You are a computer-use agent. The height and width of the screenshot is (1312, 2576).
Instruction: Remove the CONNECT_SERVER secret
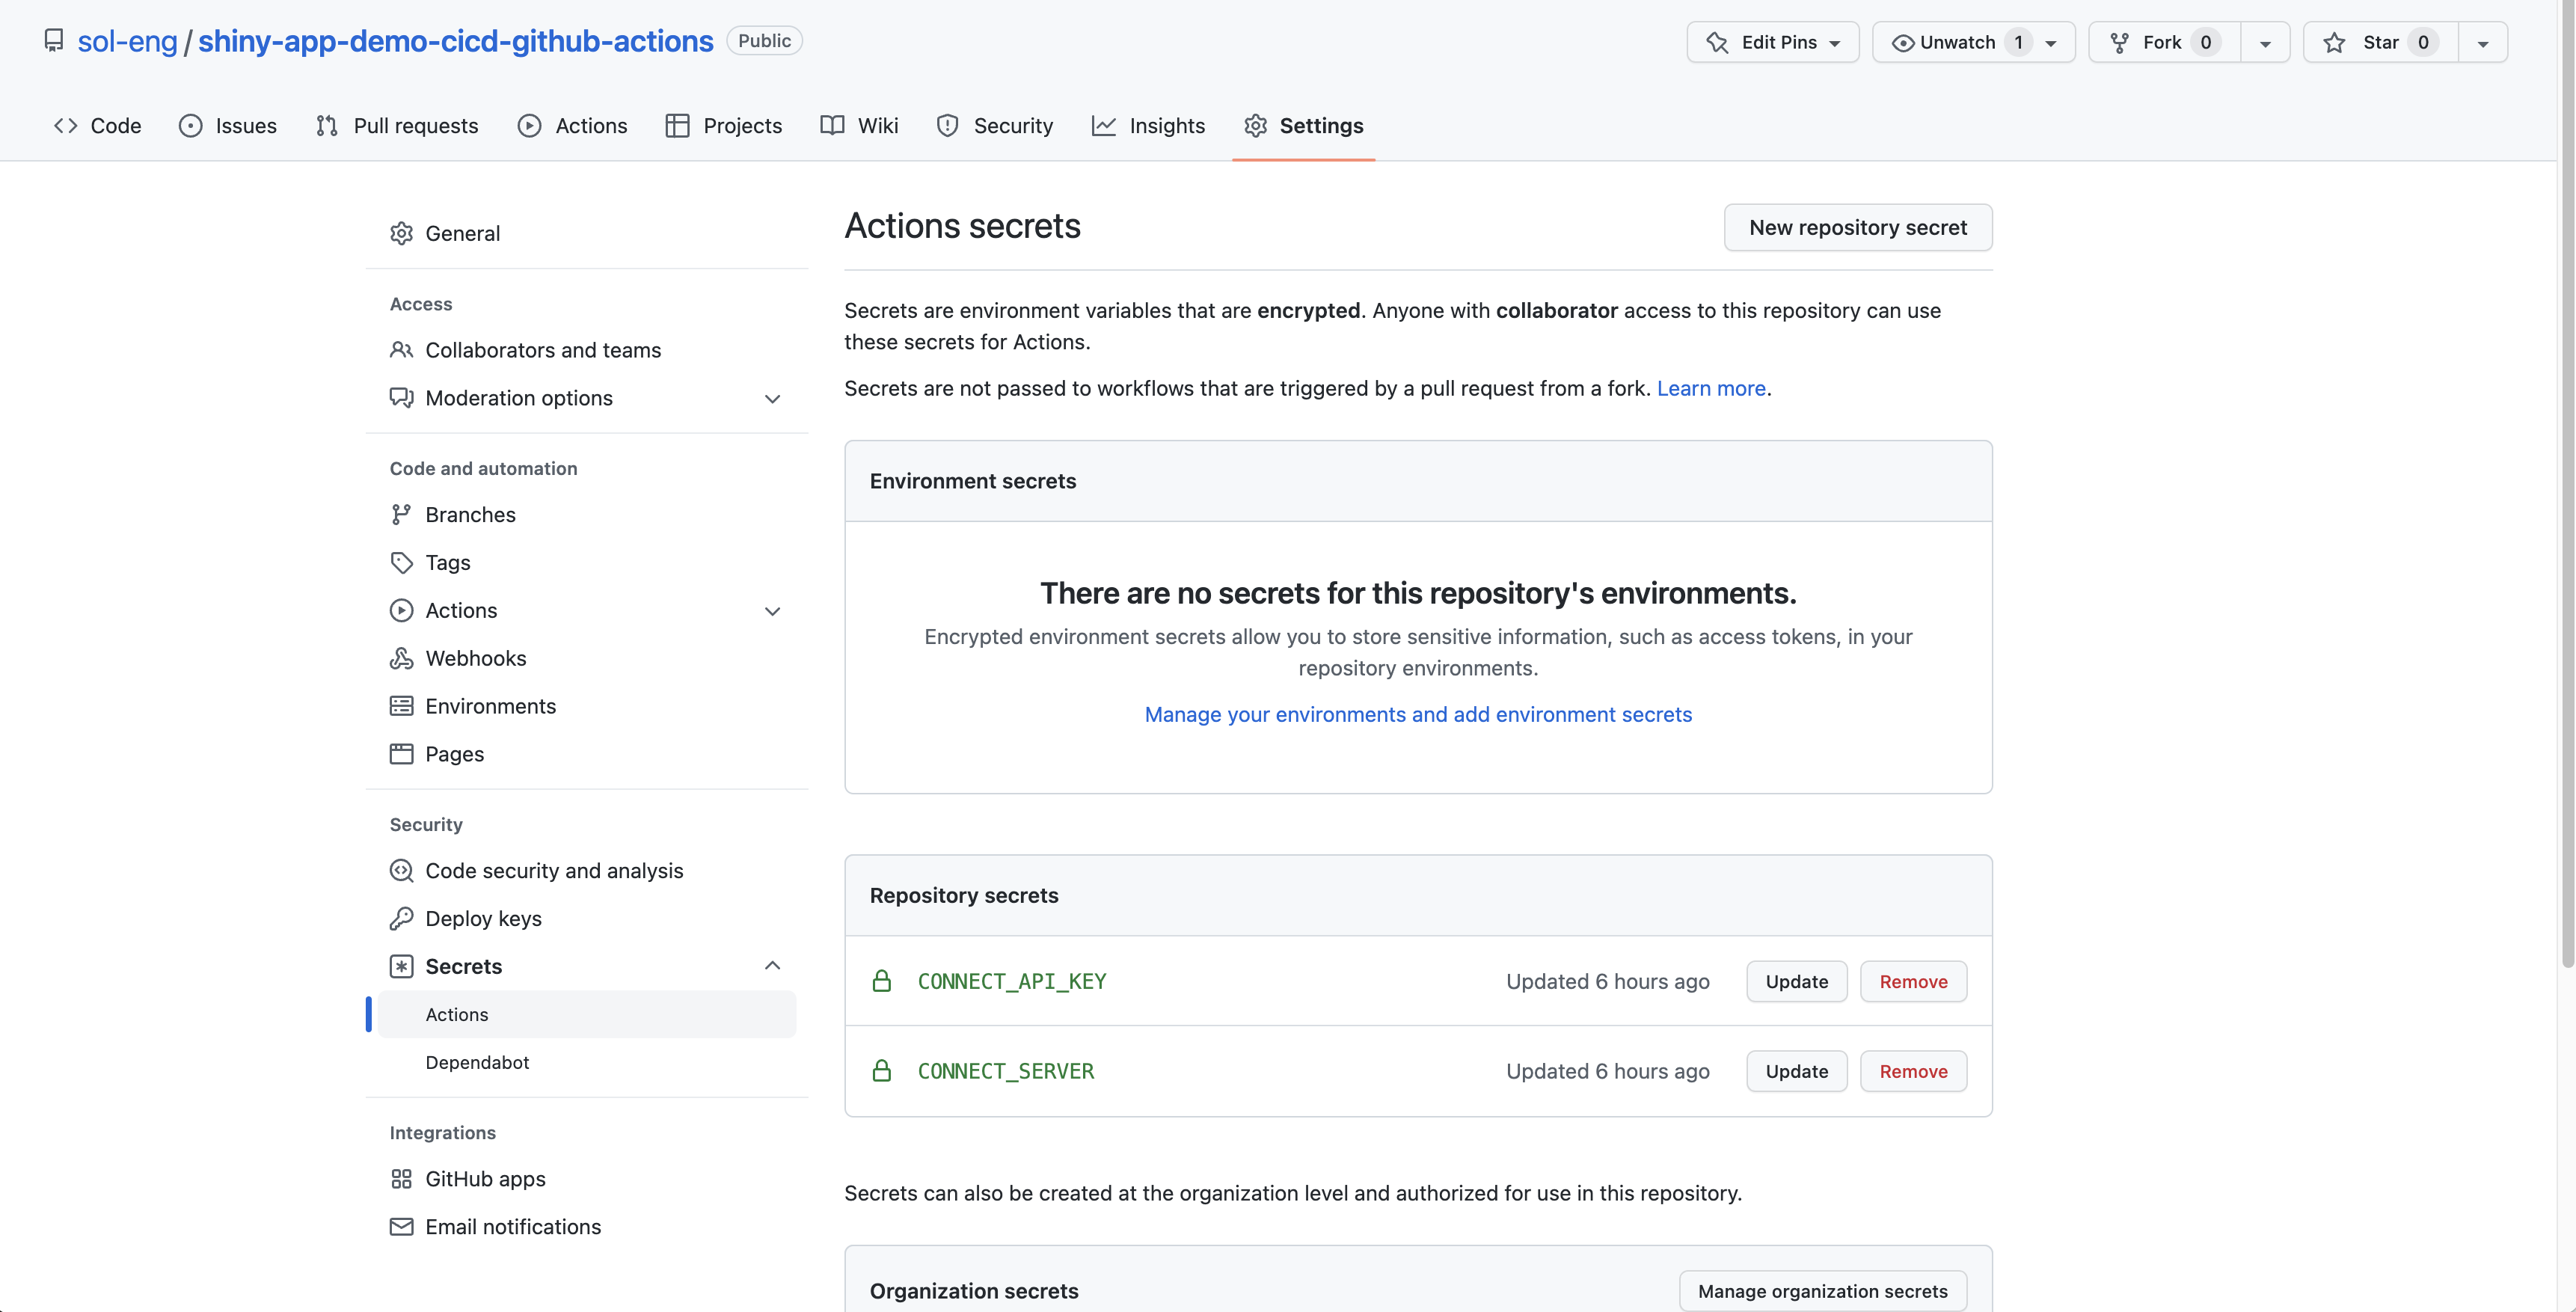1913,1071
